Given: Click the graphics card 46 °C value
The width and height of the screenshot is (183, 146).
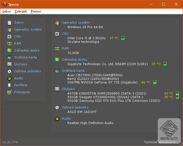Looking at the screenshot, I should [x=146, y=82].
